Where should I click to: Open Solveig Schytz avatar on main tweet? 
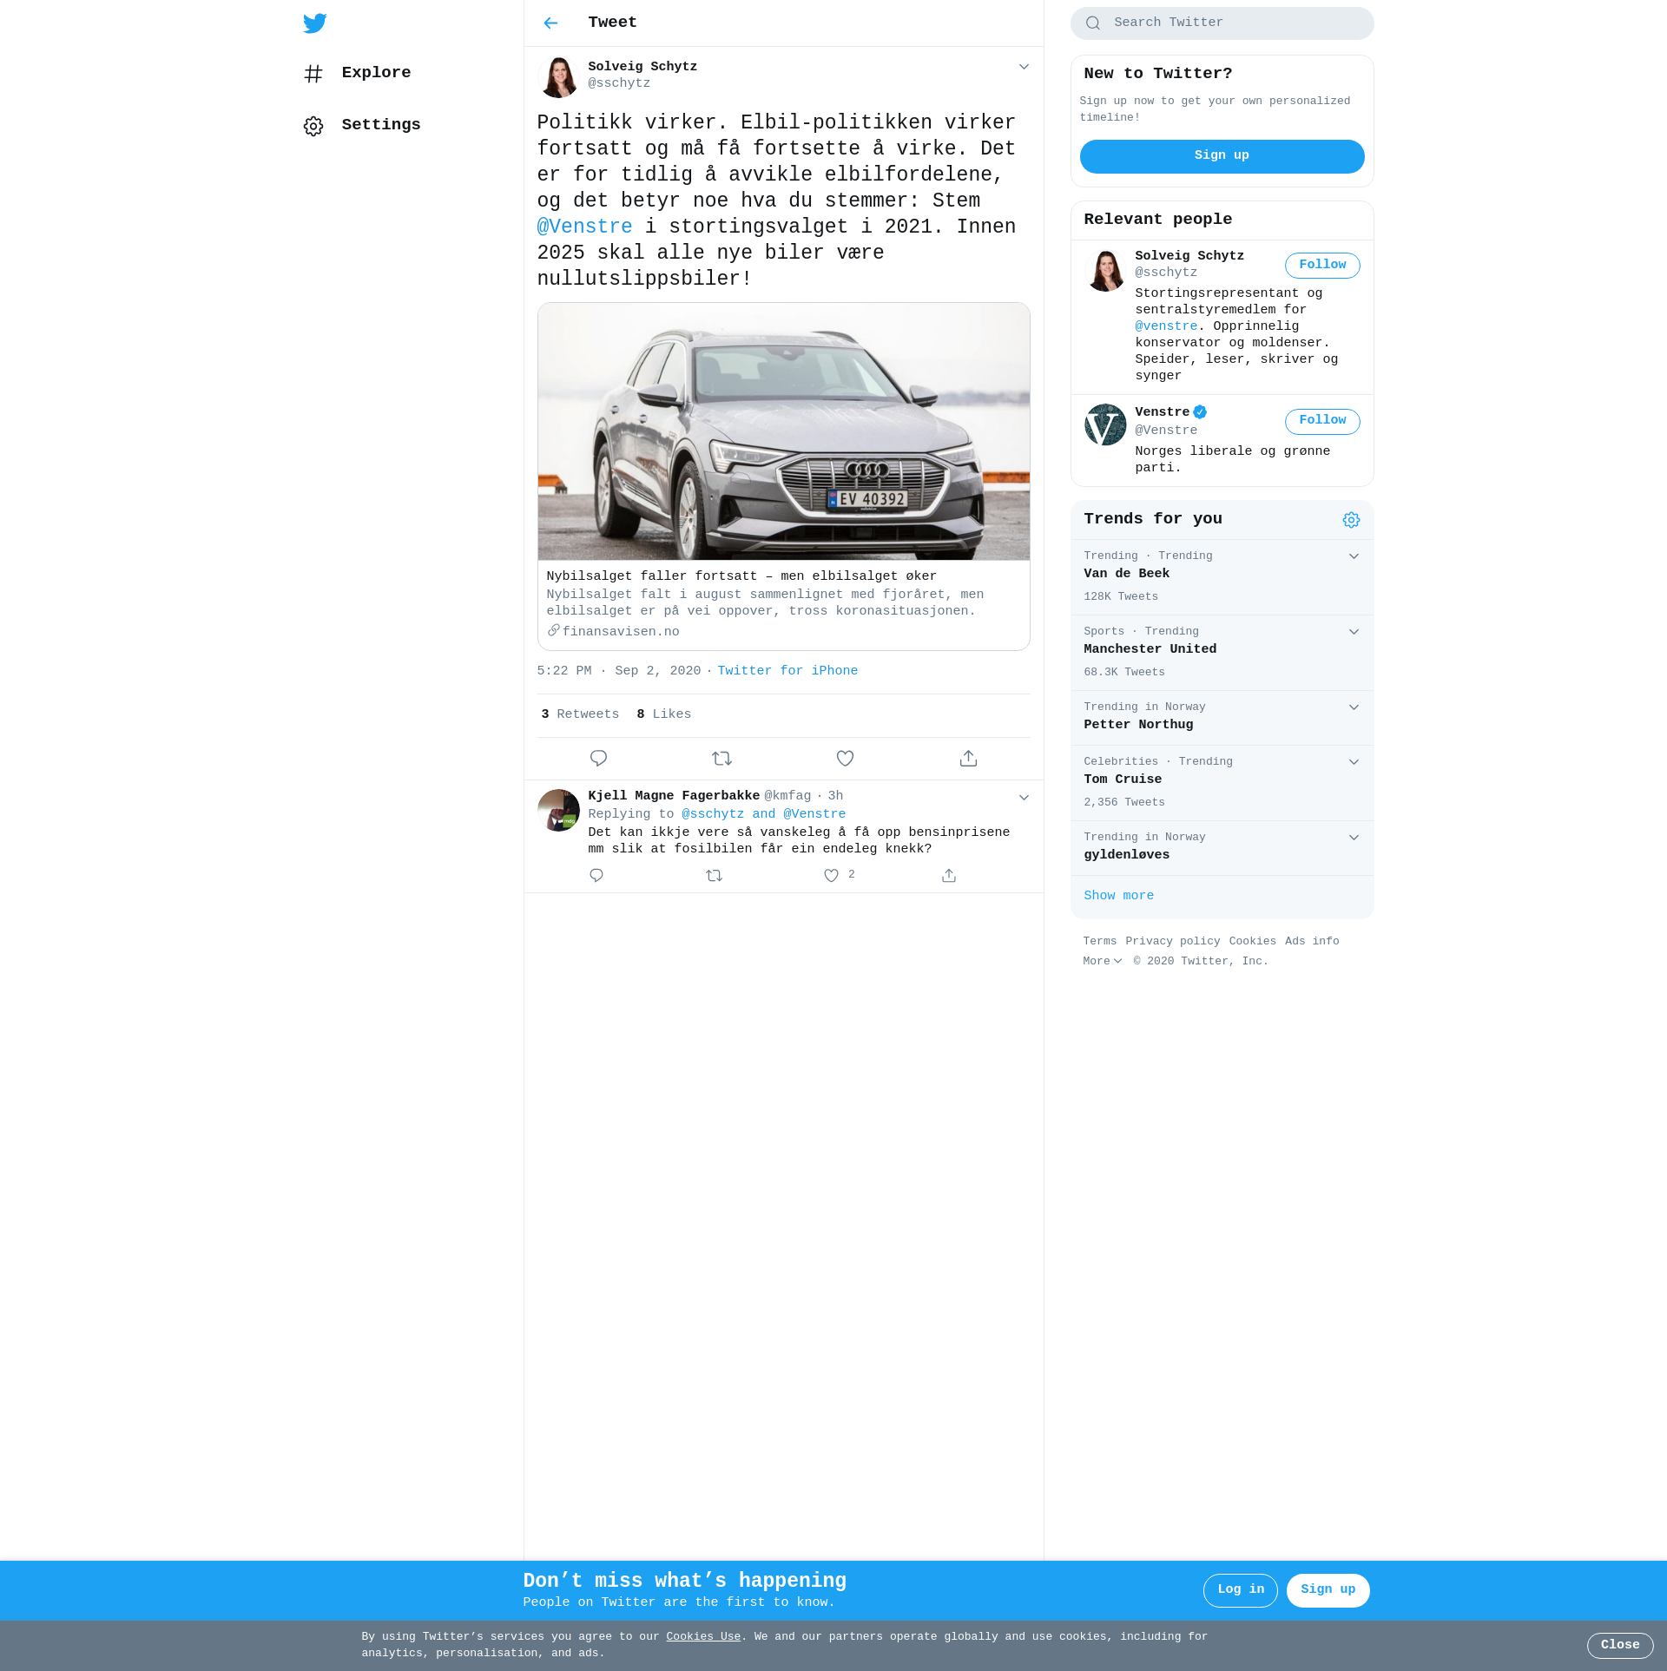coord(558,76)
